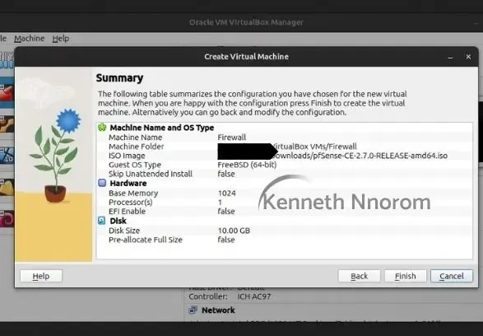The image size is (483, 336).
Task: Open the Machine menu
Action: 30,39
